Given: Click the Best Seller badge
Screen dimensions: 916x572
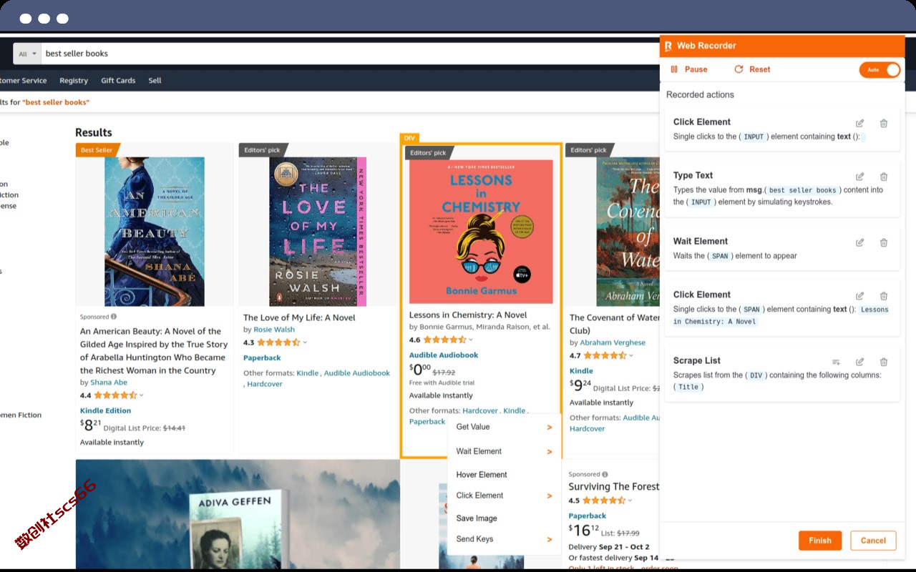Looking at the screenshot, I should (x=97, y=150).
